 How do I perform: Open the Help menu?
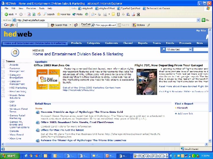click(x=50, y=8)
